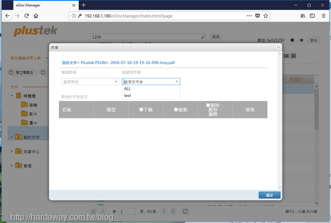Click the browser back arrow
The image size is (331, 223).
tap(8, 16)
